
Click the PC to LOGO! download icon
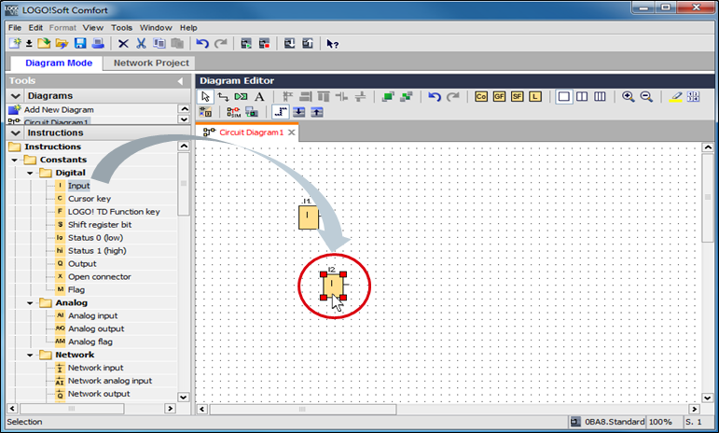289,44
